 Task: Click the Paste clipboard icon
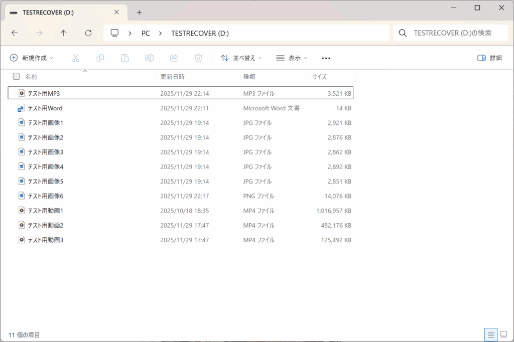(x=124, y=58)
